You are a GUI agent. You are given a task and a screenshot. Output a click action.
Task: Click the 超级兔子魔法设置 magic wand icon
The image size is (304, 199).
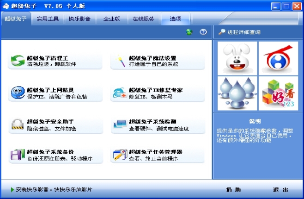pos(121,61)
